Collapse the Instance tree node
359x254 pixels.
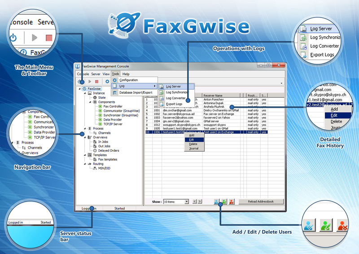pos(85,93)
